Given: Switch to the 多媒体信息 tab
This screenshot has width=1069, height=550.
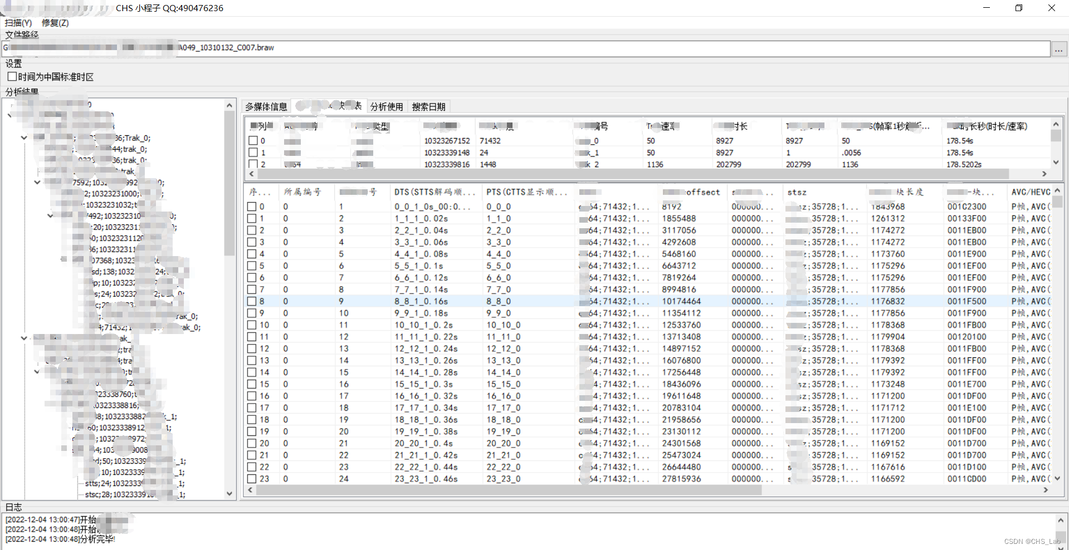Looking at the screenshot, I should point(266,106).
